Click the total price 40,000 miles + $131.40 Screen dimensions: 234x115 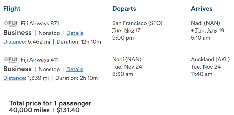pos(44,110)
